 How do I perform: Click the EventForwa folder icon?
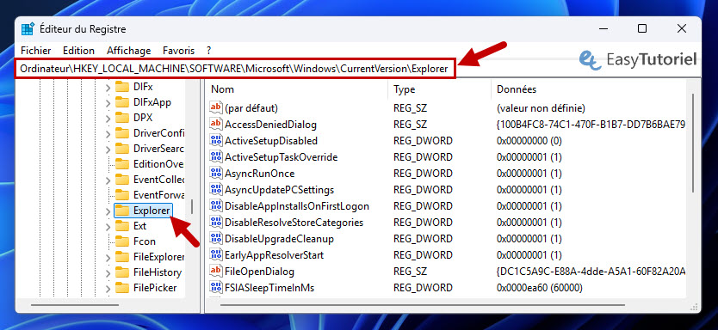(x=121, y=195)
